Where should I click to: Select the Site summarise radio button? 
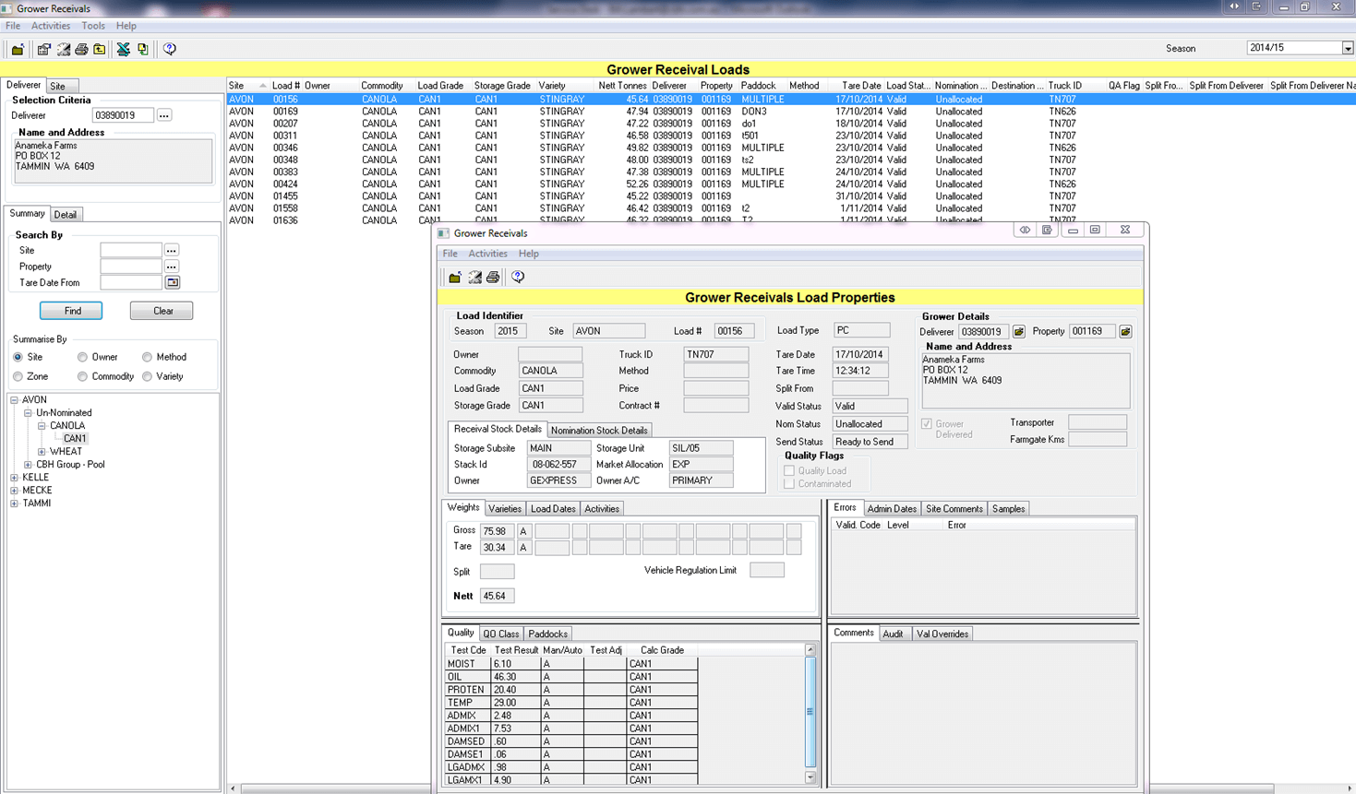(18, 357)
